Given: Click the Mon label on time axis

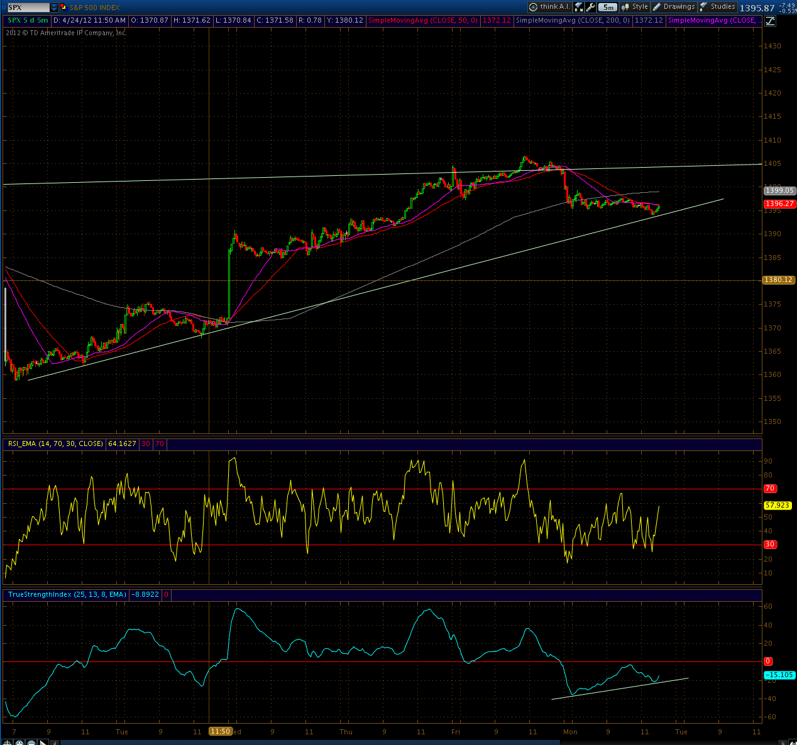Looking at the screenshot, I should pyautogui.click(x=570, y=732).
